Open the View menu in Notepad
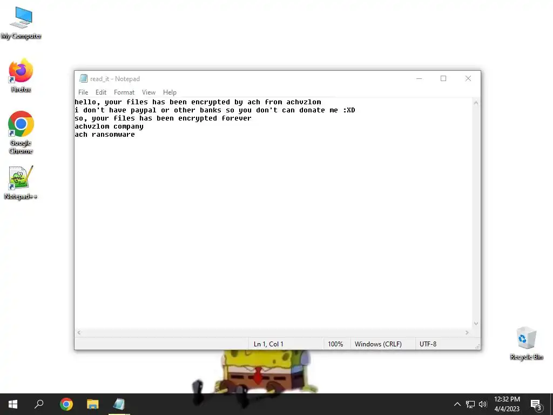This screenshot has width=553, height=415. (149, 92)
